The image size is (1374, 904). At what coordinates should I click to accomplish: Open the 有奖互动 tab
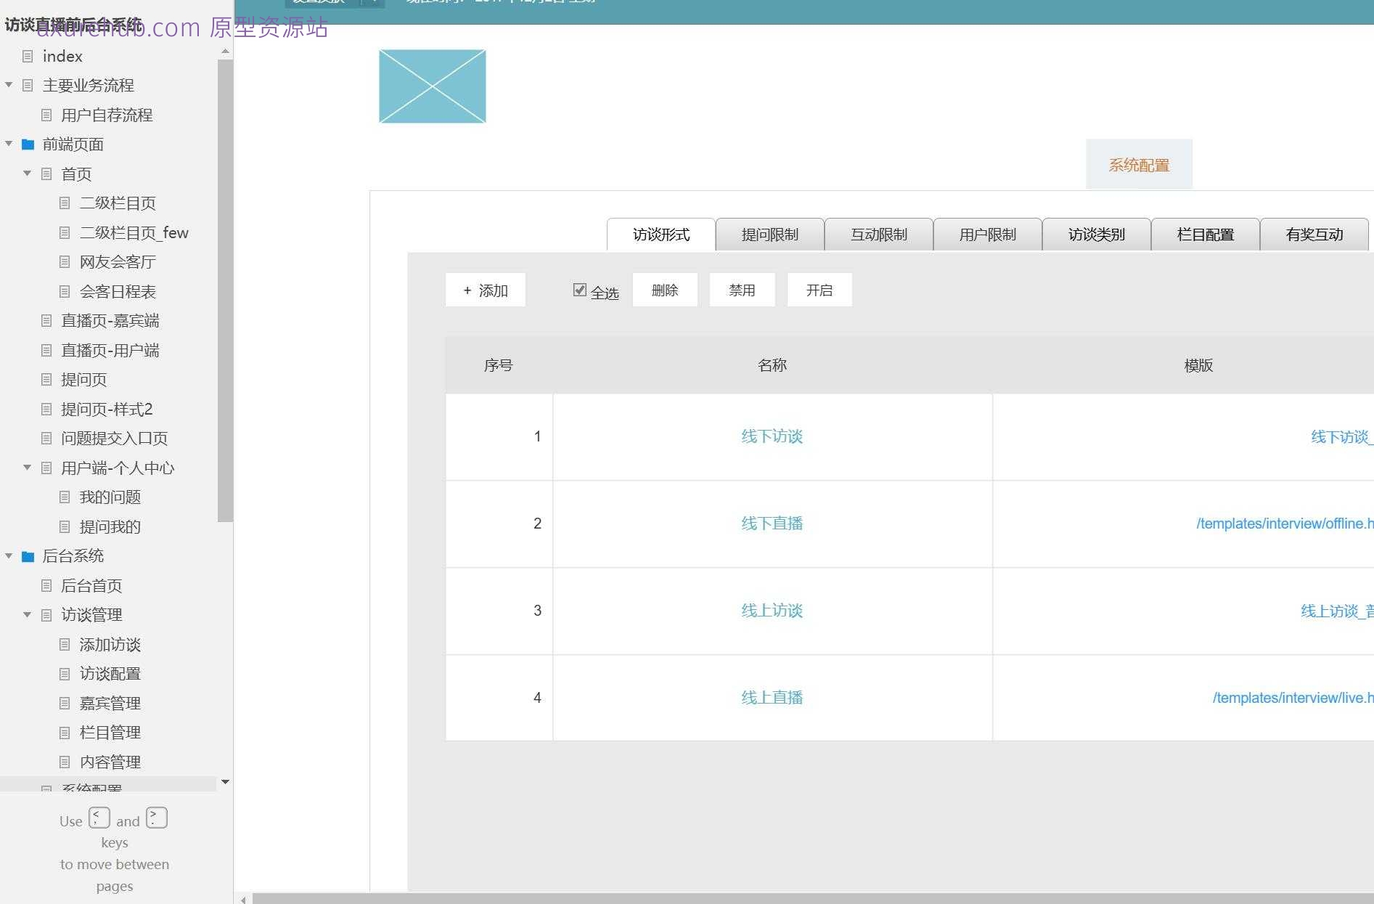(x=1314, y=234)
